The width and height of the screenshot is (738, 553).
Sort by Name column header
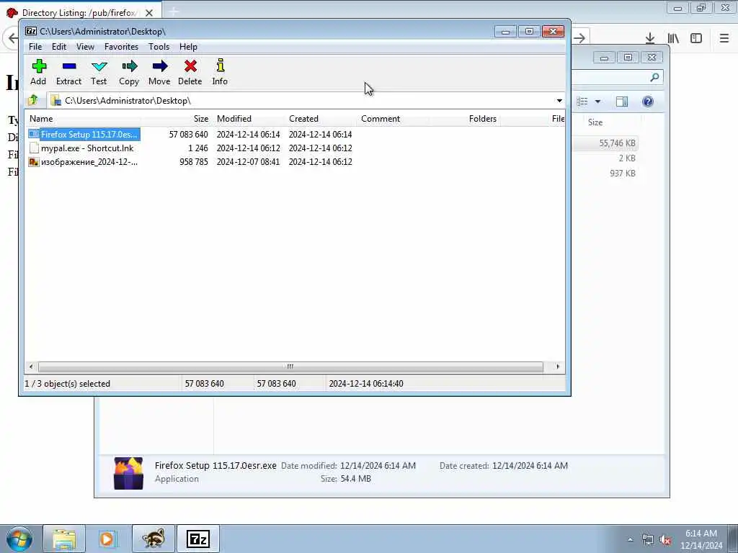(x=84, y=119)
